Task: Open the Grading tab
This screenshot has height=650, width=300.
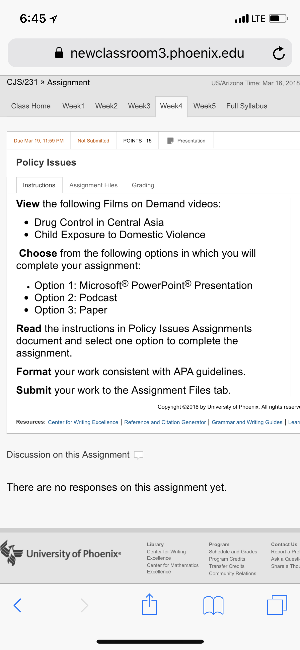Action: (143, 185)
